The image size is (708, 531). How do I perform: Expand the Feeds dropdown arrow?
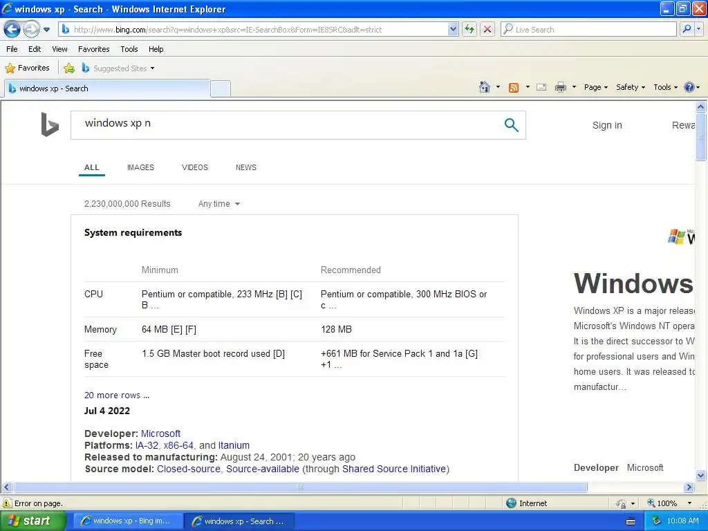pyautogui.click(x=528, y=87)
